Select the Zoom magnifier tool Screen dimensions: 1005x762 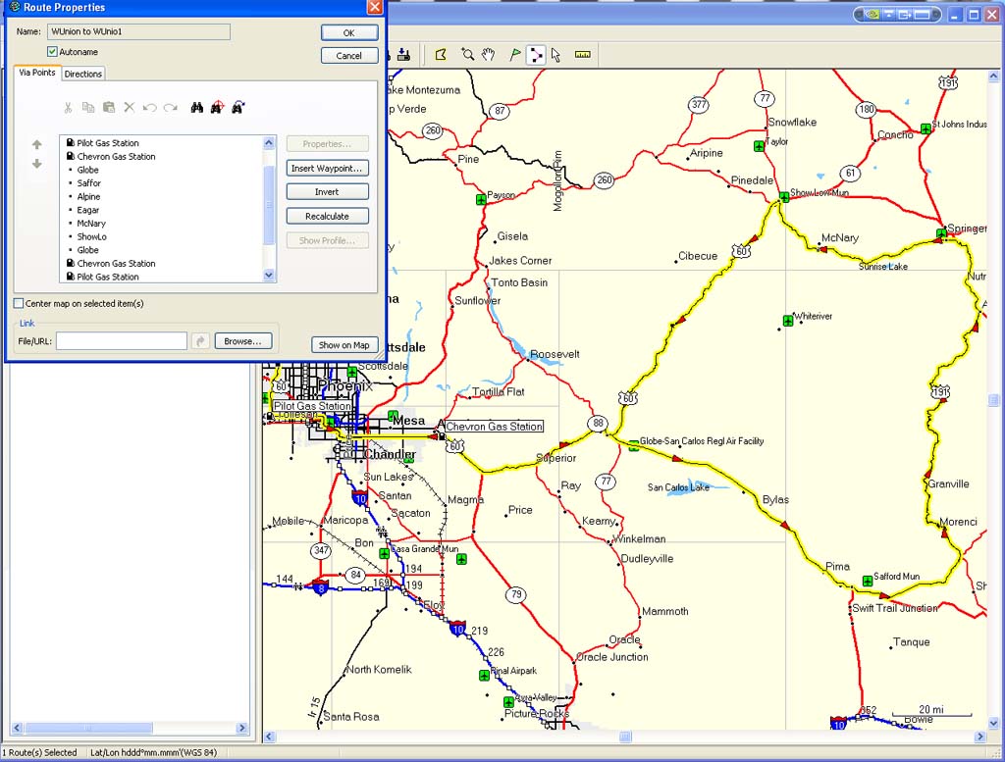click(468, 55)
